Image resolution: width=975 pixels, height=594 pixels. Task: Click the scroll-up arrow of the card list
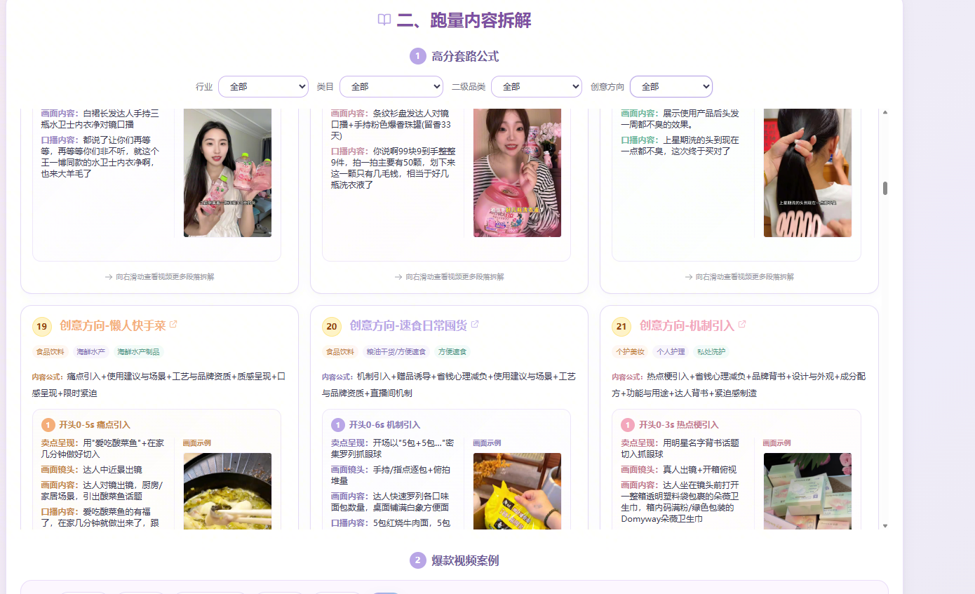click(885, 112)
